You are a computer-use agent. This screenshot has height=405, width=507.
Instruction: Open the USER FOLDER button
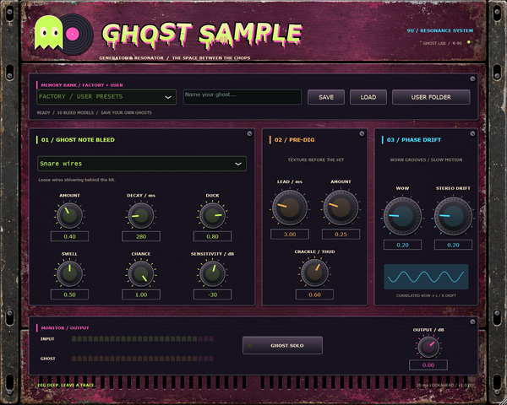[x=431, y=97]
